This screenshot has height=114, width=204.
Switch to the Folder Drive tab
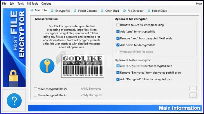[x=158, y=11]
